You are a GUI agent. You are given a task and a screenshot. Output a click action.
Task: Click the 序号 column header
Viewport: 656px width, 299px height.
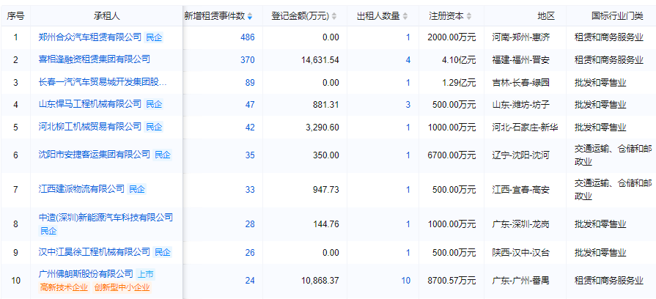[15, 16]
